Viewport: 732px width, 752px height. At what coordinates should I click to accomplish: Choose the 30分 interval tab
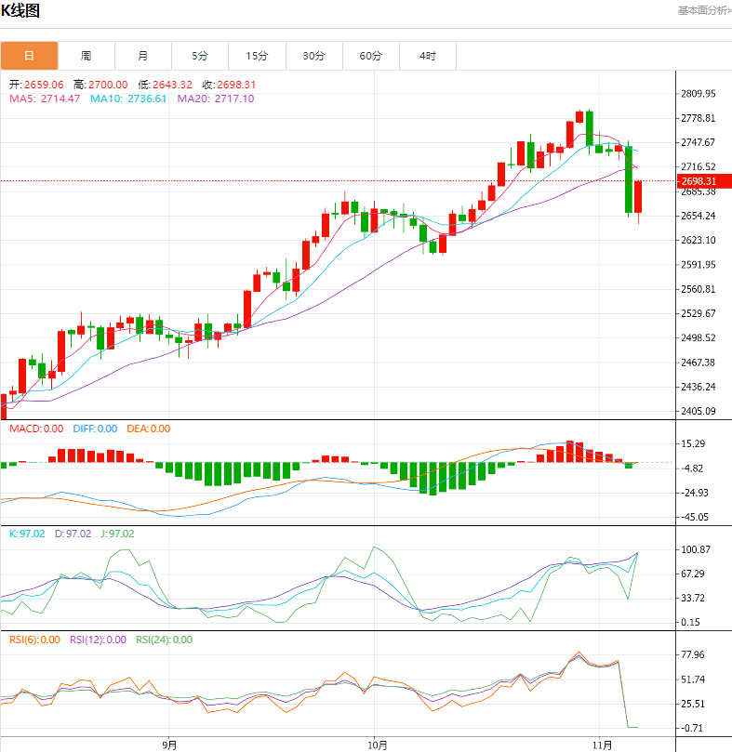313,56
